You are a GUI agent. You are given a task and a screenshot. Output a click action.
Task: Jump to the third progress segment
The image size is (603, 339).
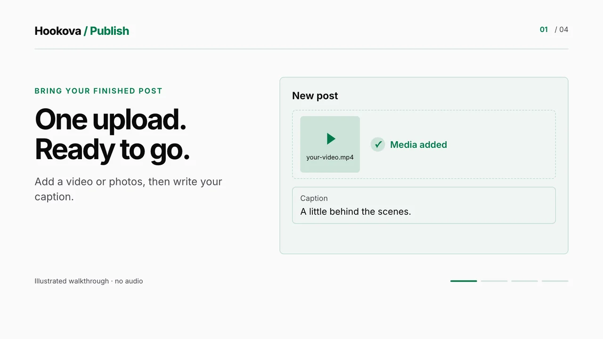(x=524, y=281)
